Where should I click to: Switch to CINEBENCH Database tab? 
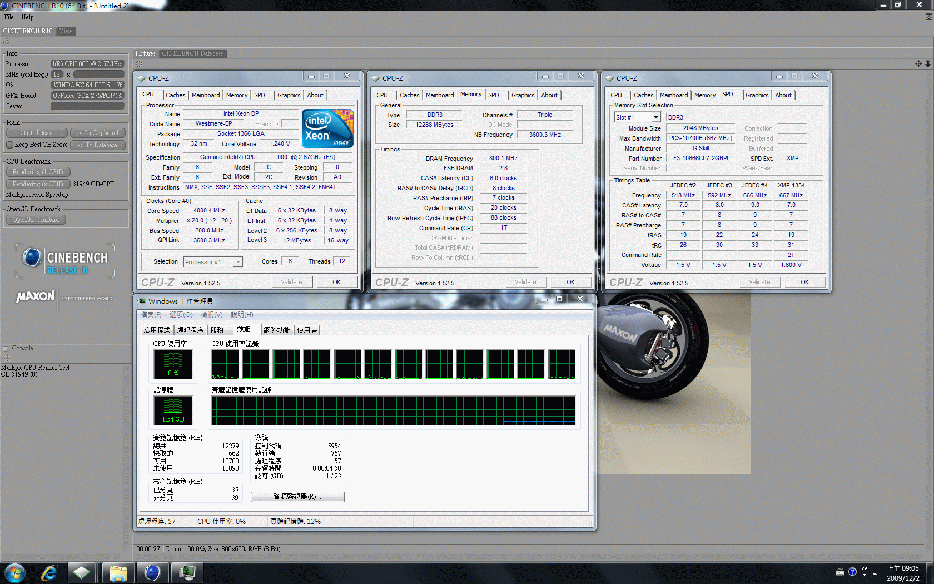coord(192,53)
